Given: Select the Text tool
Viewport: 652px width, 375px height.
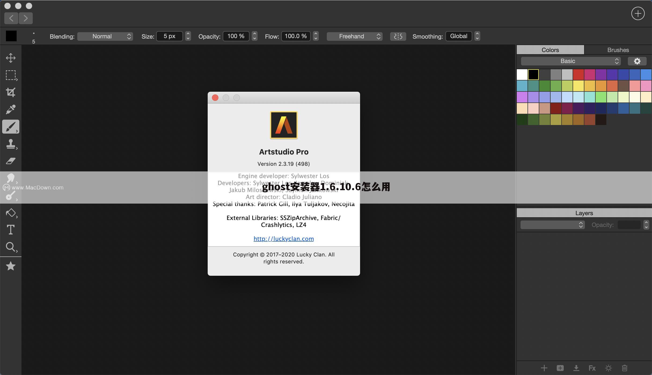Looking at the screenshot, I should pos(11,230).
